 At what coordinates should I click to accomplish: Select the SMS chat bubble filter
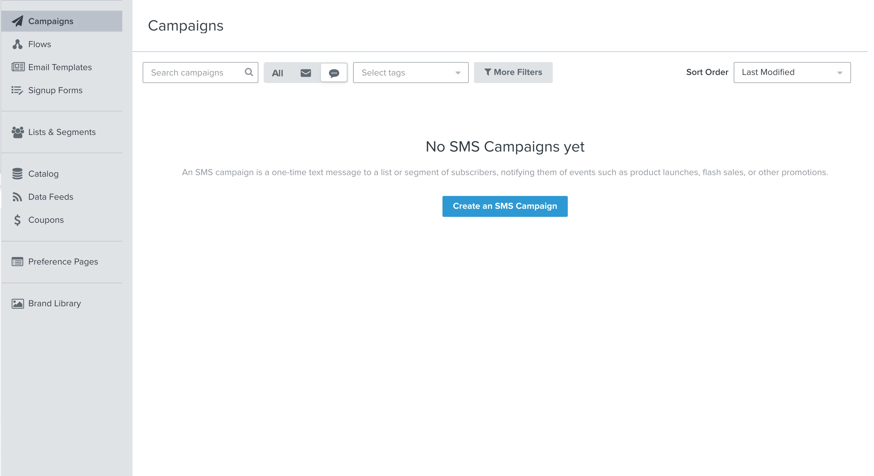point(334,73)
